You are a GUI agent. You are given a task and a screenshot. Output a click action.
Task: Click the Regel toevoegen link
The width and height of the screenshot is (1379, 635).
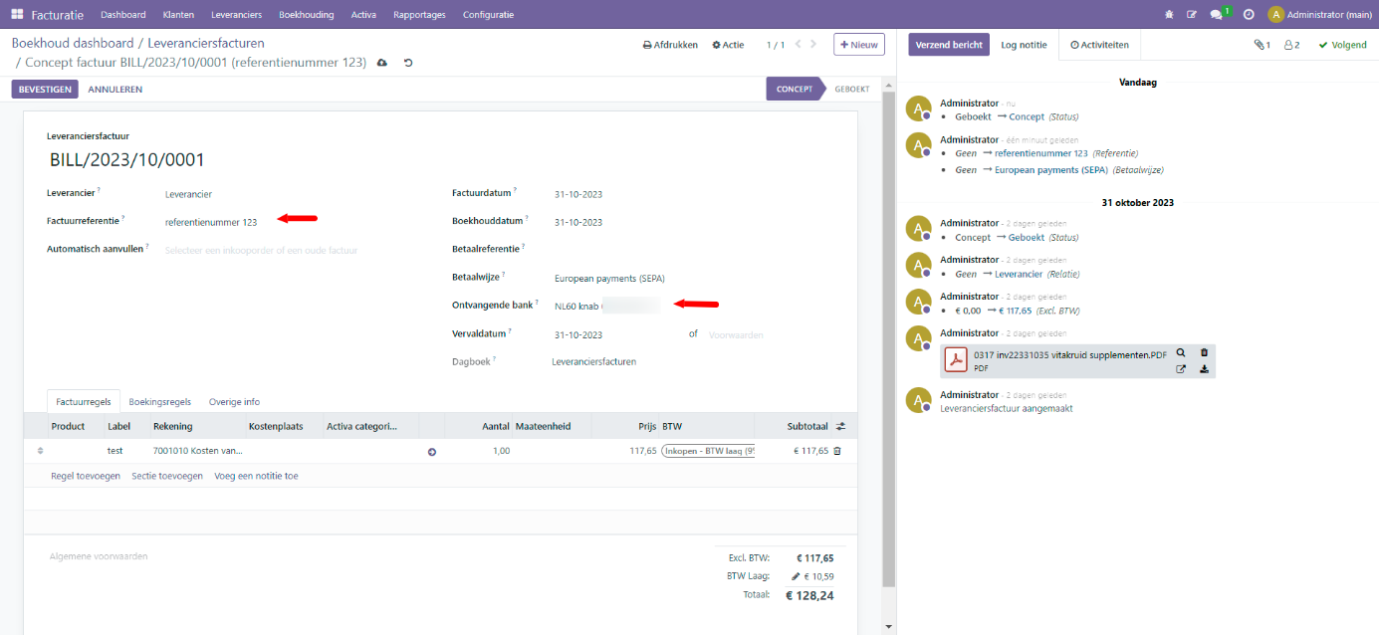(84, 476)
